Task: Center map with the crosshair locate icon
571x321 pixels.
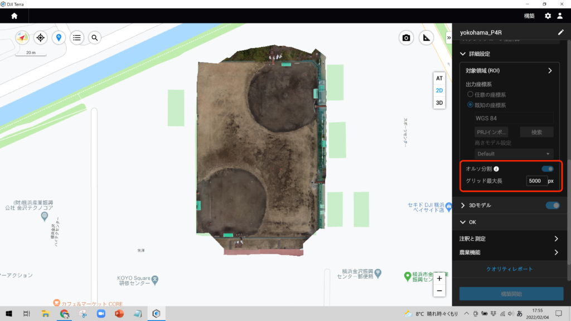Action: coord(40,37)
